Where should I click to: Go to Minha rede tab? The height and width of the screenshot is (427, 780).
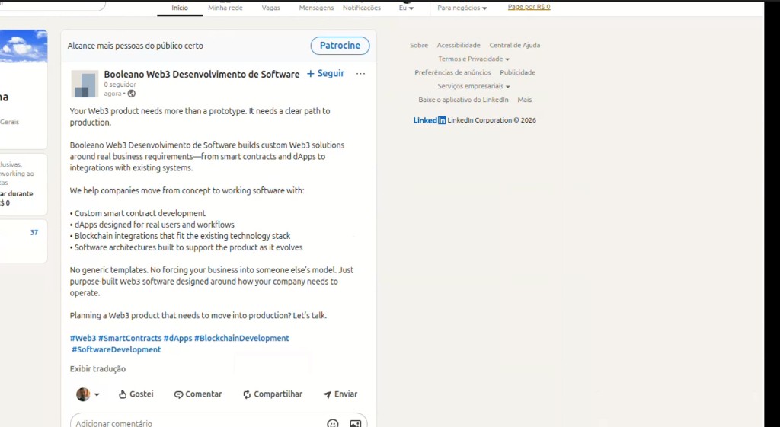coord(225,8)
